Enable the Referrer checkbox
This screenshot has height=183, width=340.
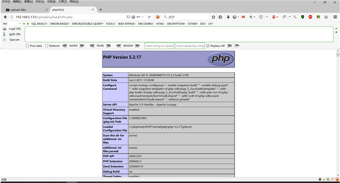tap(47, 46)
